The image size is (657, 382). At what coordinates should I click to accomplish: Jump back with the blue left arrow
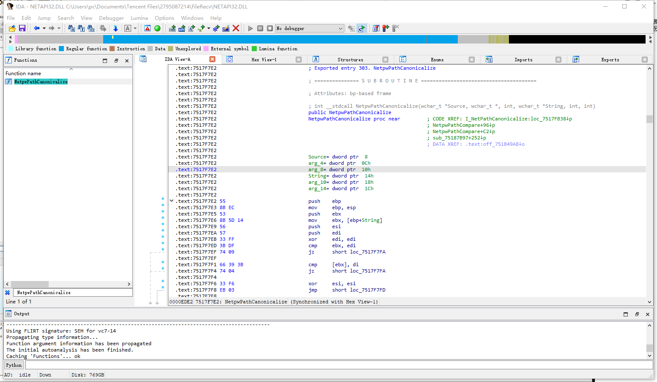pyautogui.click(x=37, y=28)
